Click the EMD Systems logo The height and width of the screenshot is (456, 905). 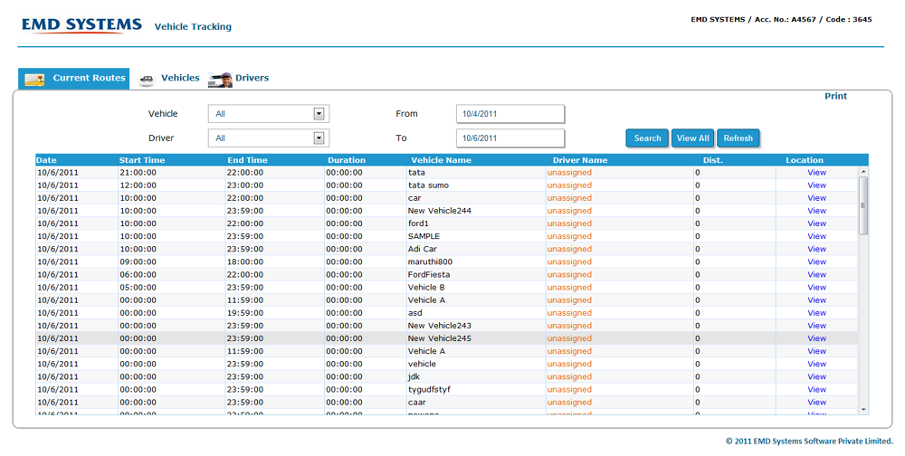[x=81, y=25]
